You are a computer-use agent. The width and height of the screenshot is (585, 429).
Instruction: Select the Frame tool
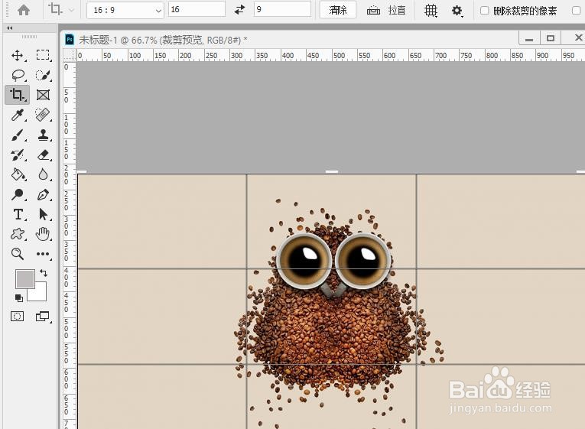tap(43, 95)
